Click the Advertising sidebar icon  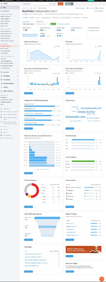click(x=1, y=76)
